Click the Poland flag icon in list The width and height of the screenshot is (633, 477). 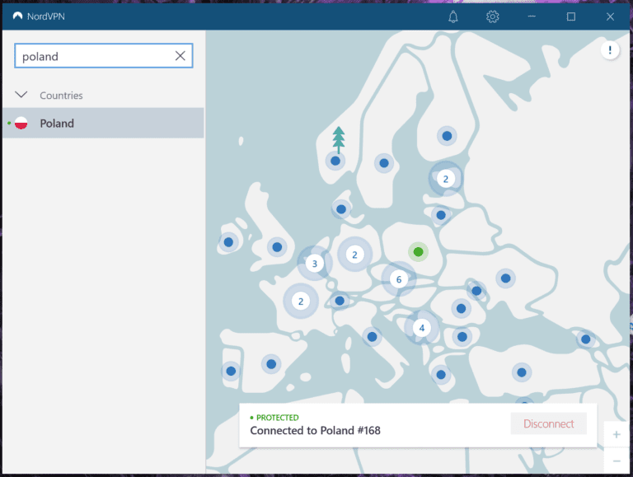21,124
